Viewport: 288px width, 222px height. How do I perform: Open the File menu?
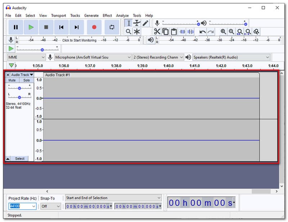click(x=8, y=16)
